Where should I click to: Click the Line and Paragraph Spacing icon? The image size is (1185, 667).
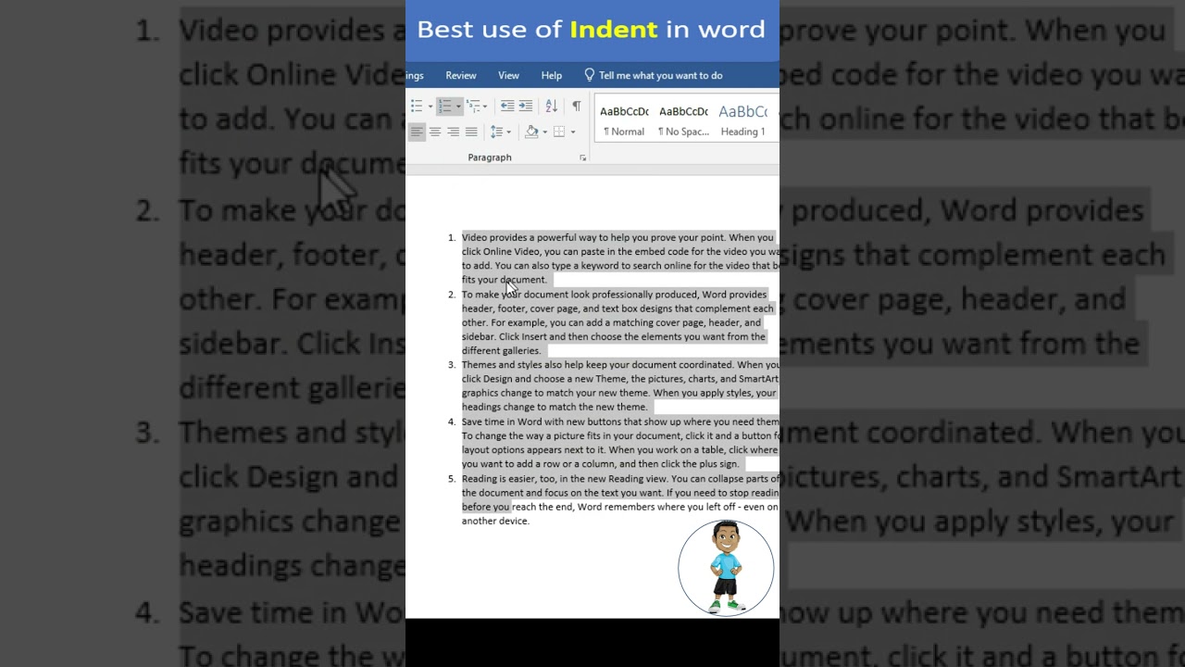click(496, 132)
